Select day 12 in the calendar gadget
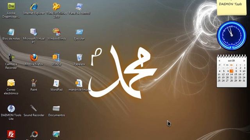 223,74
